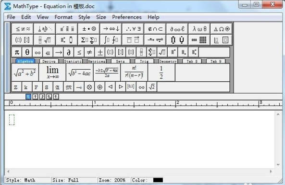The image size is (285, 185).
Task: Switch to the Algebra tab
Action: [25, 61]
